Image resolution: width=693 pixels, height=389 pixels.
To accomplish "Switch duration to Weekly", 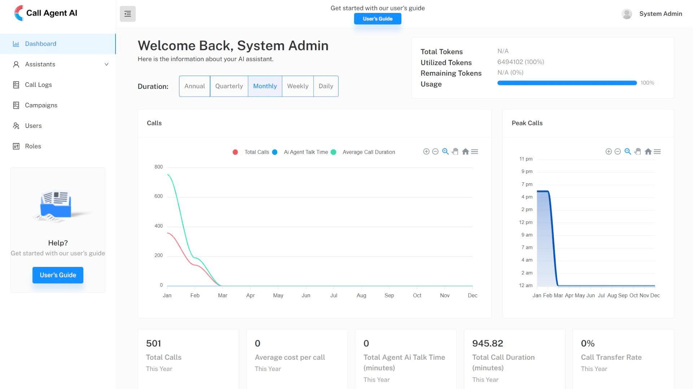I will (x=297, y=86).
